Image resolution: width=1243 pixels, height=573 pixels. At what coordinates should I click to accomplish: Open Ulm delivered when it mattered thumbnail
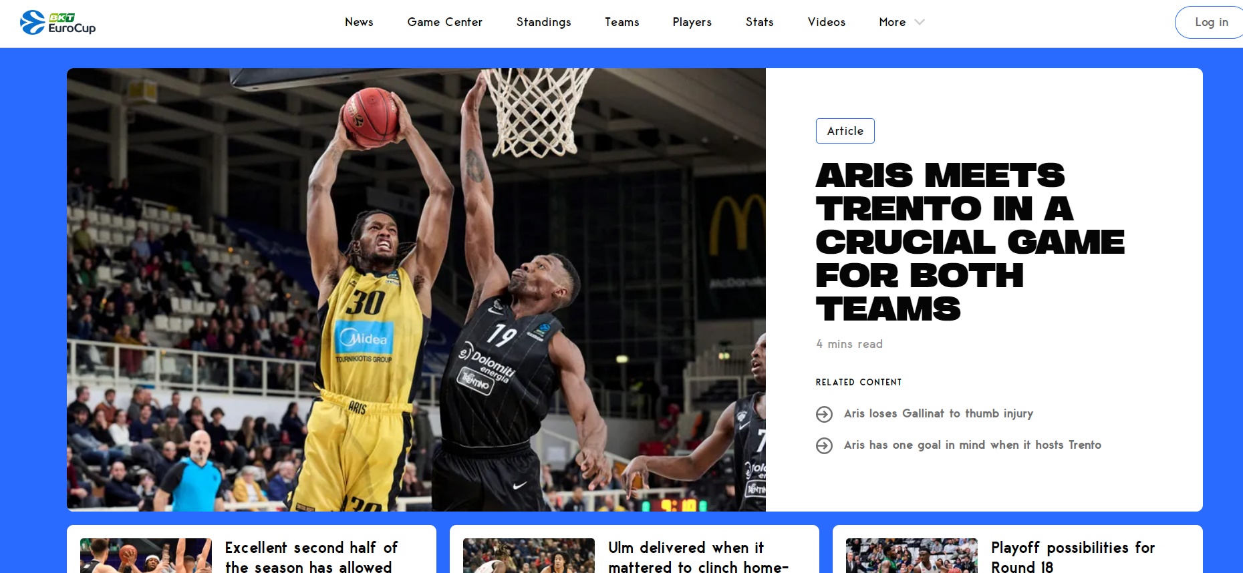[529, 556]
